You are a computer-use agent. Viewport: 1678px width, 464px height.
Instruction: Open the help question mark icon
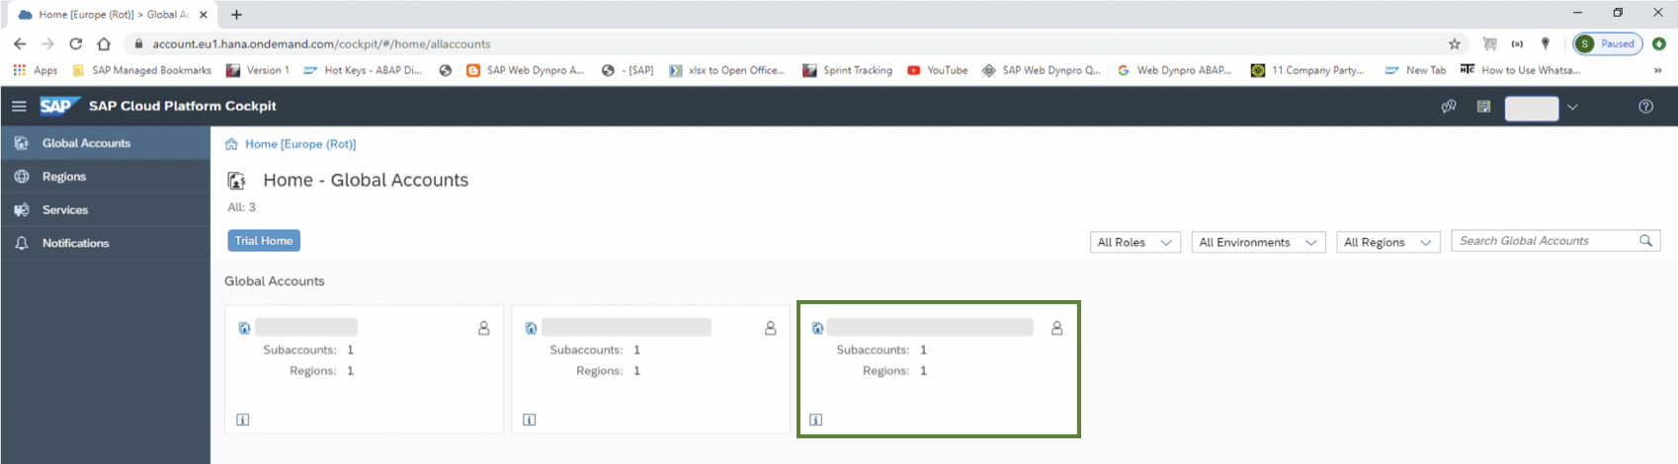tap(1645, 107)
